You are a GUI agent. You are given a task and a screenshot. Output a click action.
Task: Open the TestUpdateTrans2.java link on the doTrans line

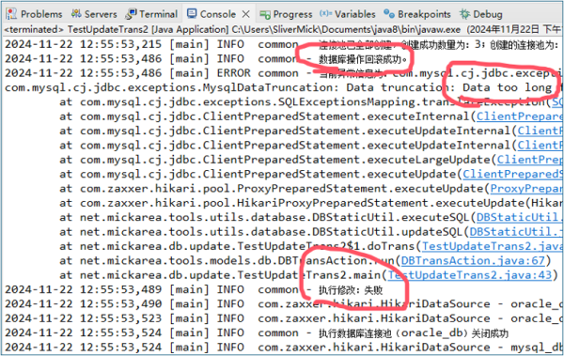493,246
